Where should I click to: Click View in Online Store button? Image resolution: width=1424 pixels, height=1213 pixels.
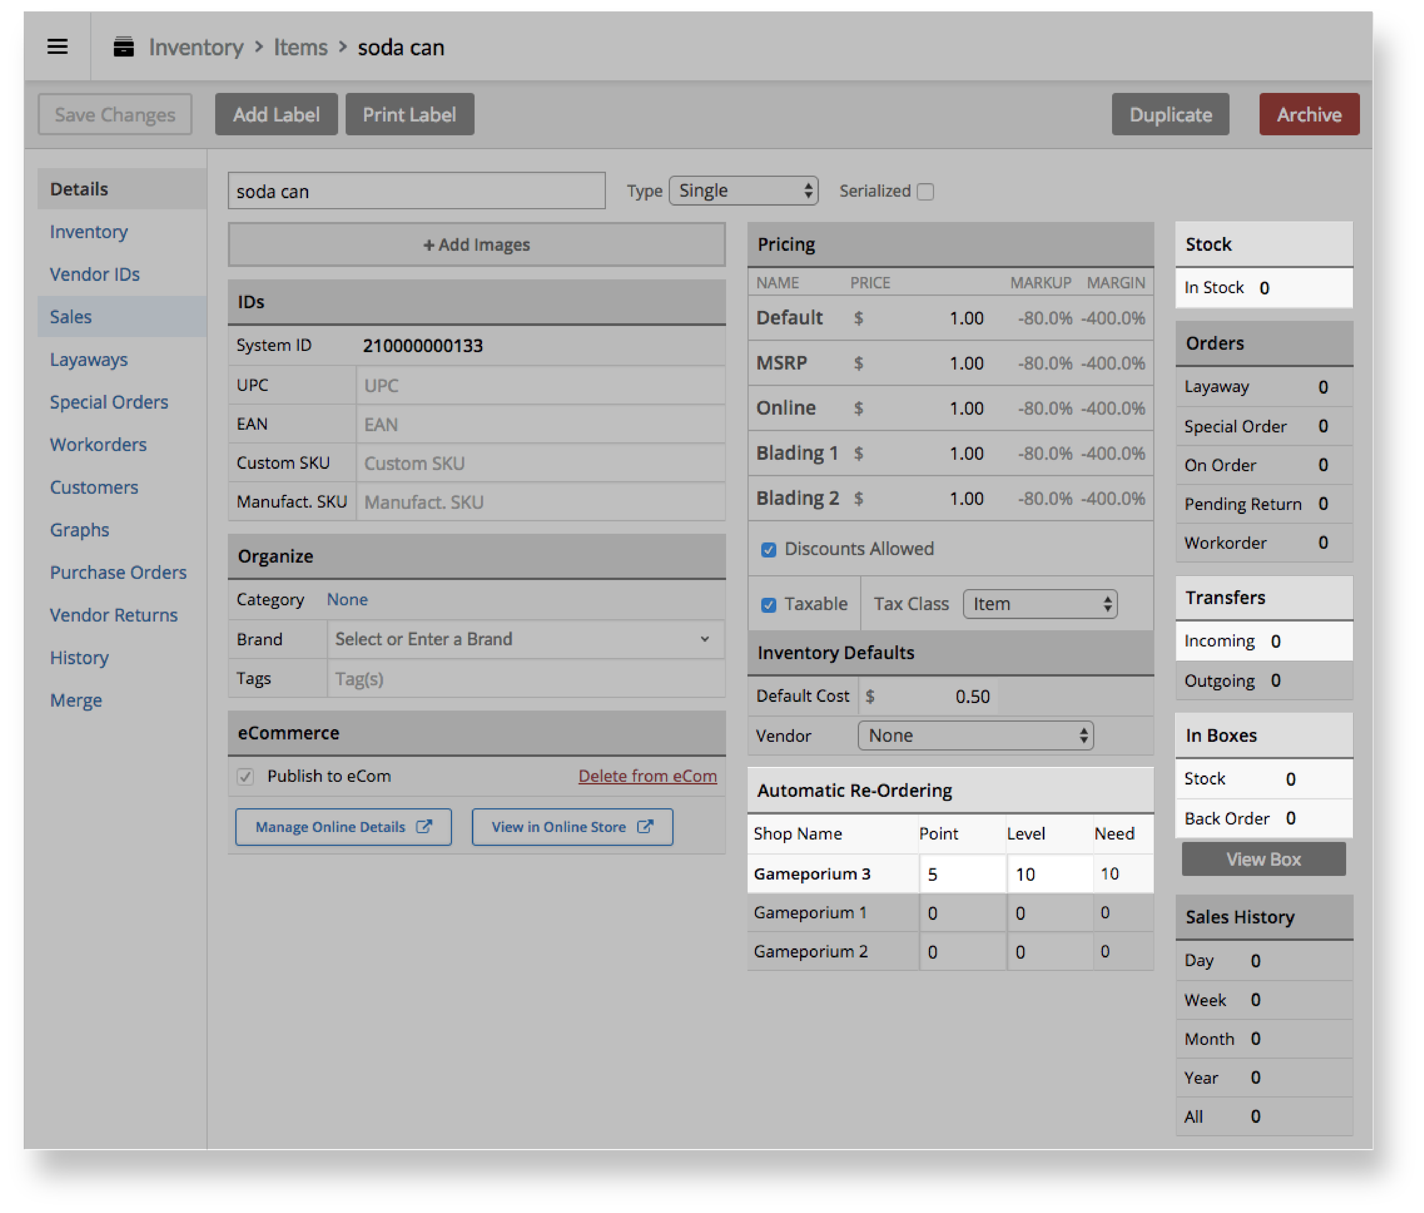(572, 827)
